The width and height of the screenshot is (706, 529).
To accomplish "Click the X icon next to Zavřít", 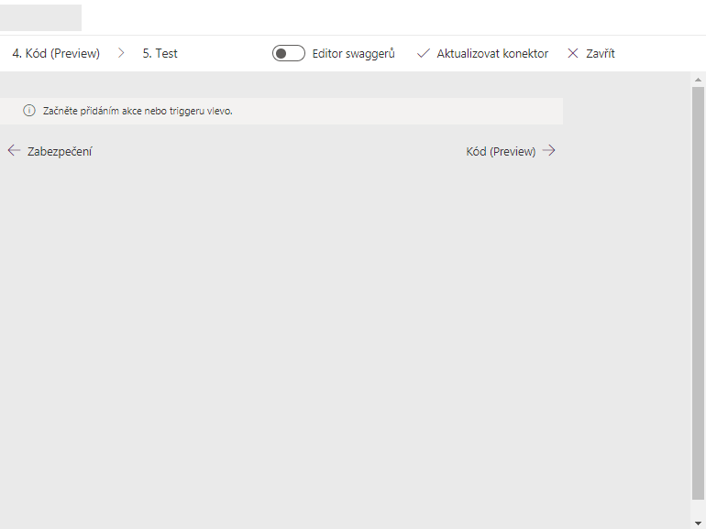I will point(573,54).
